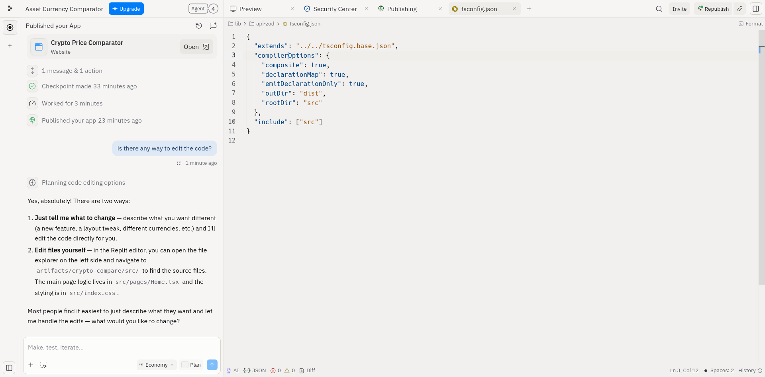The width and height of the screenshot is (765, 377).
Task: Send the message with arrow button
Action: pos(212,365)
